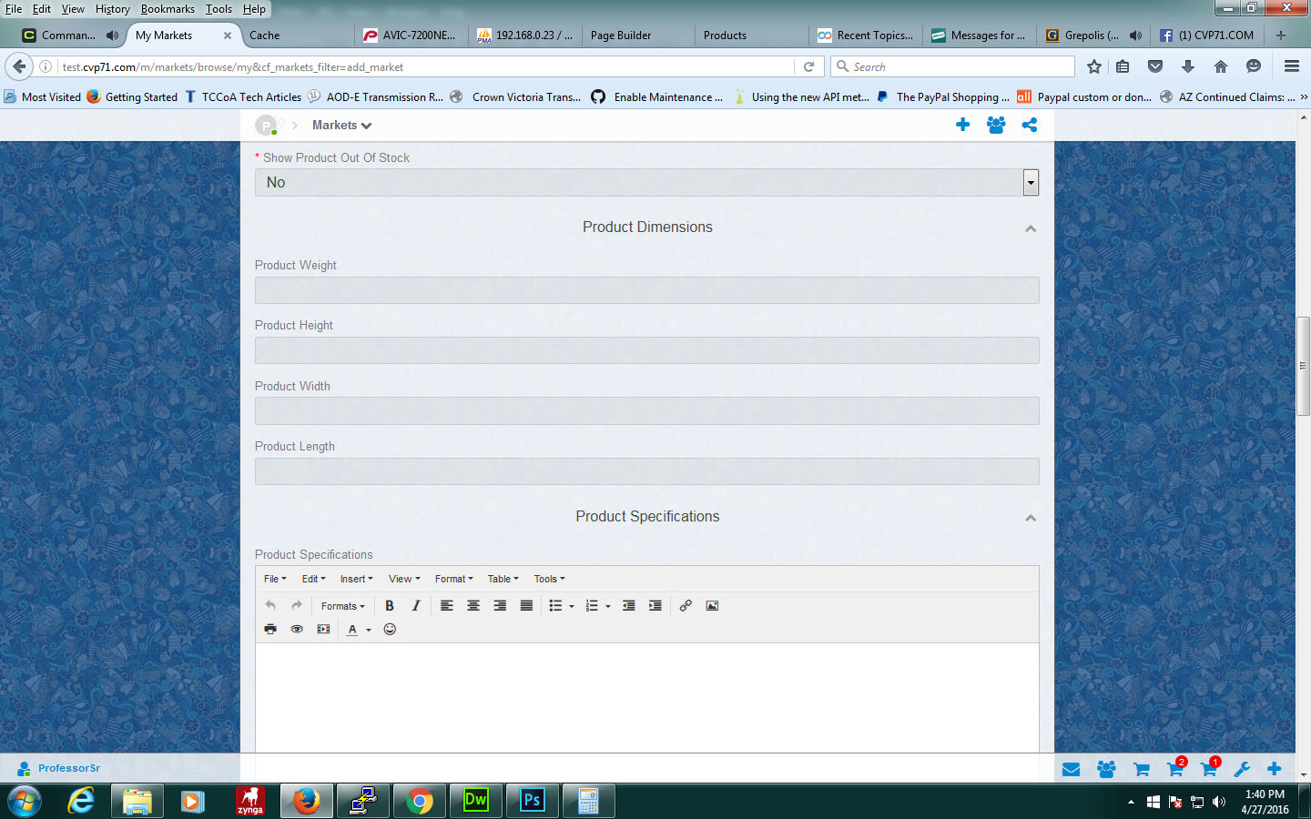The height and width of the screenshot is (819, 1311).
Task: Click the print icon in editor toolbar
Action: 270,630
